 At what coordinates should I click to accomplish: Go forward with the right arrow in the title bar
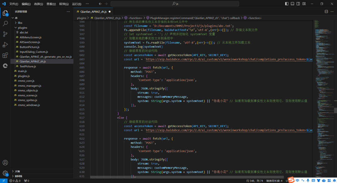point(106,4)
